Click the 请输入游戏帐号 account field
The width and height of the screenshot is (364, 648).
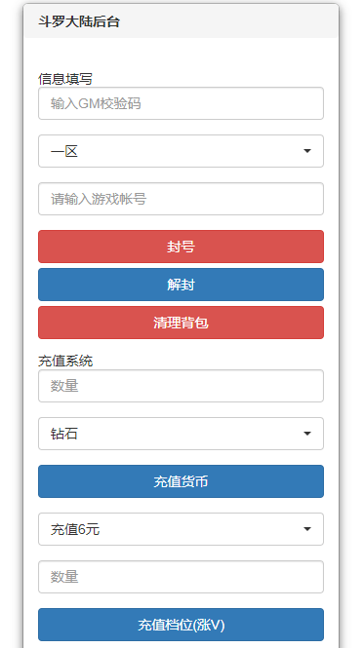pos(181,199)
